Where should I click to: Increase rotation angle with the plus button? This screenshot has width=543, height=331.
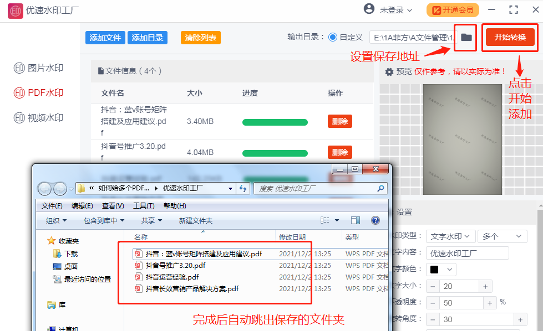tap(520, 319)
